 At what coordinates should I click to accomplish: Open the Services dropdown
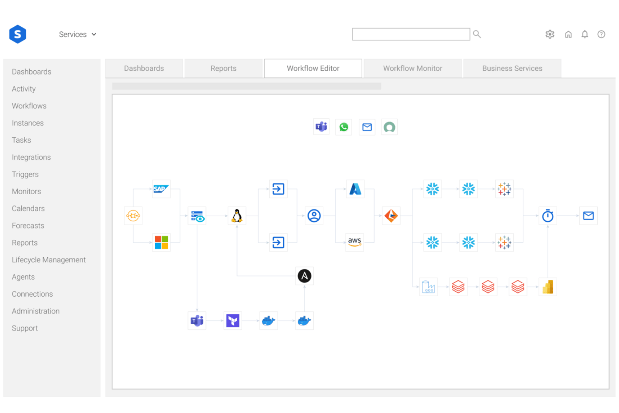pos(78,34)
